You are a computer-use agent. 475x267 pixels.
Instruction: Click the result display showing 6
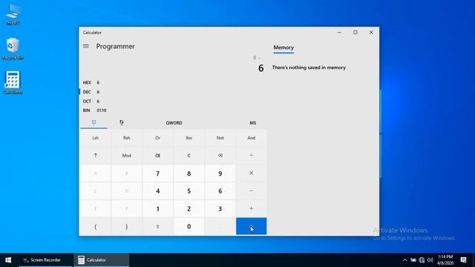click(261, 68)
